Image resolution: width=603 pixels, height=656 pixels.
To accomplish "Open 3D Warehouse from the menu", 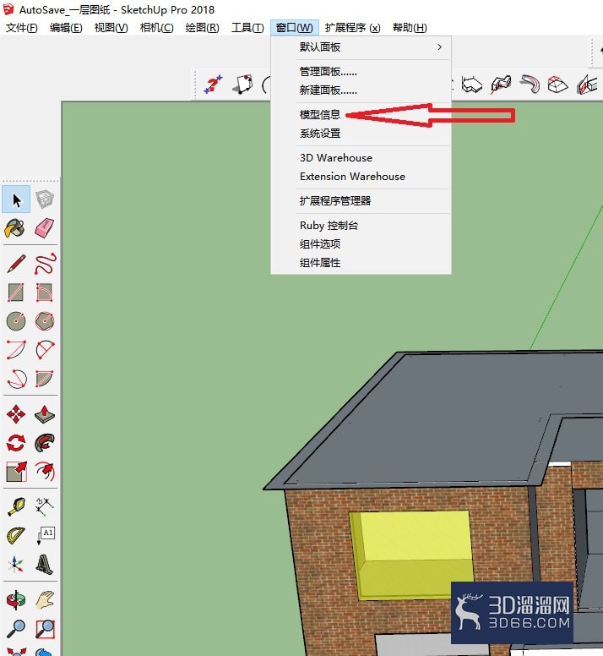I will [x=361, y=158].
